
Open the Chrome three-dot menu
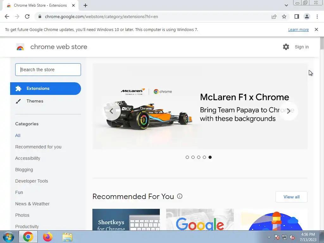(317, 16)
